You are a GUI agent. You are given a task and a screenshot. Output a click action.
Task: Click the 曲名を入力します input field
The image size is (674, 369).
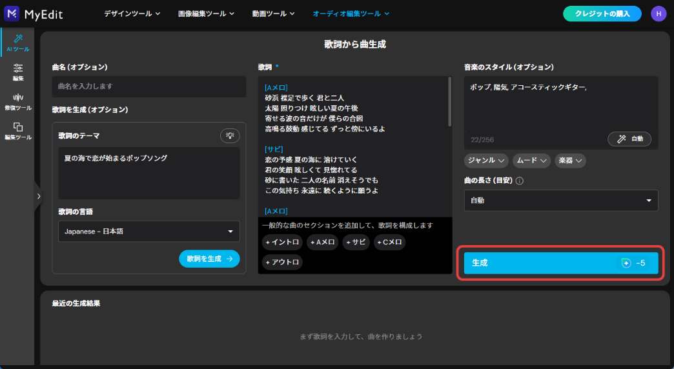point(148,86)
